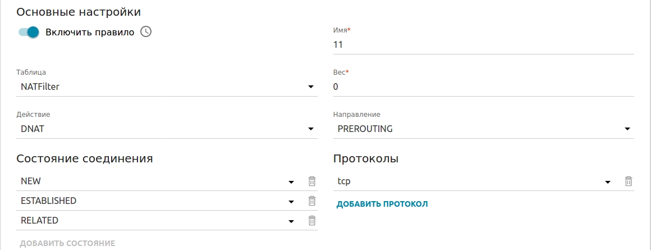Viewport: 651px width, 250px height.
Task: Open the ESTABLISHED state dropdown
Action: pyautogui.click(x=157, y=201)
